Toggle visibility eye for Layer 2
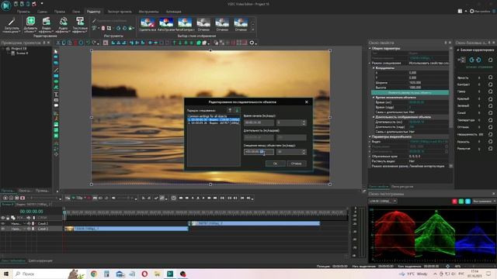Image resolution: width=497 pixels, height=279 pixels. click(x=3, y=223)
